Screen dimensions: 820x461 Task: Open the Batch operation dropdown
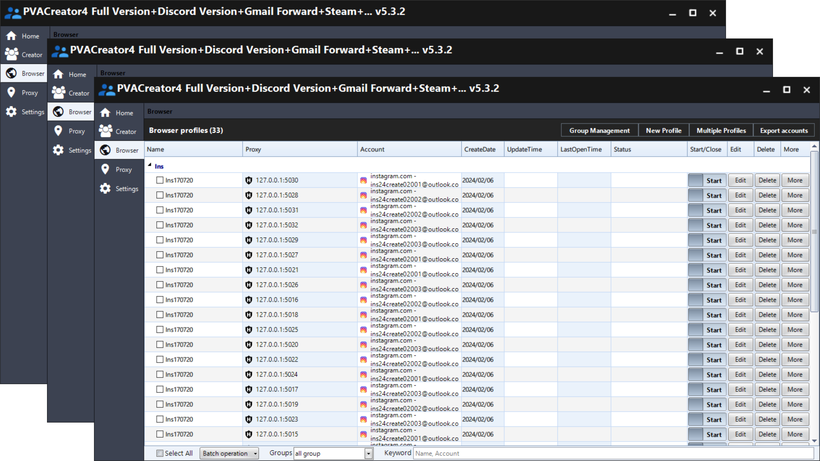click(x=229, y=453)
